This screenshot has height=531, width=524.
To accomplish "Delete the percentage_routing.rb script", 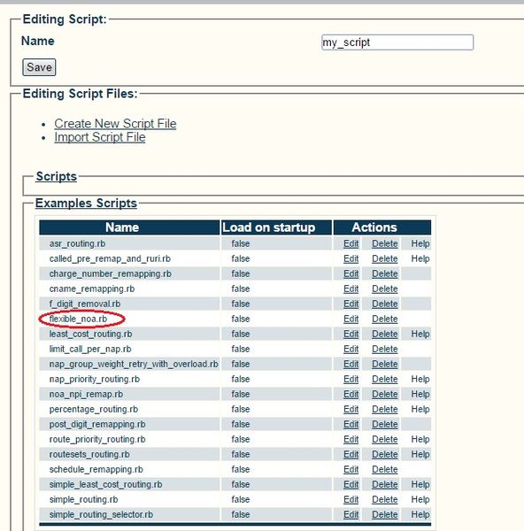I will pyautogui.click(x=385, y=409).
